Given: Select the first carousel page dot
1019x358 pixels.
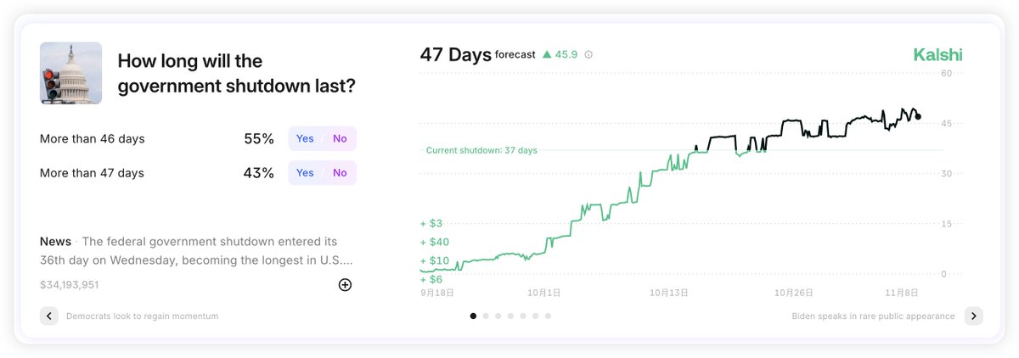Looking at the screenshot, I should [473, 316].
